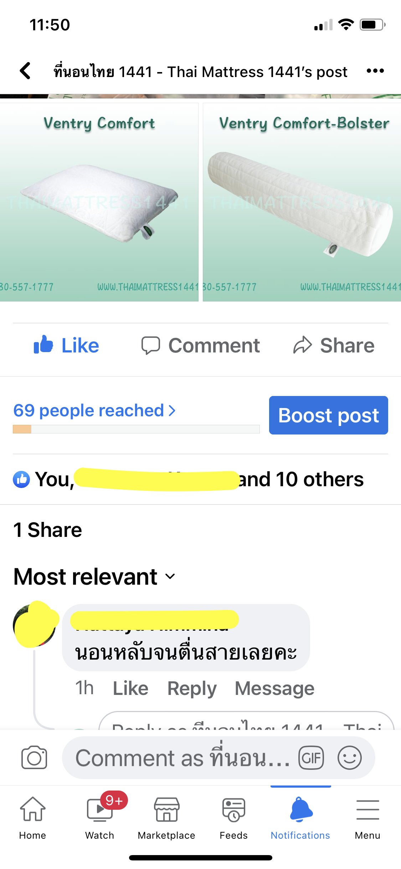The image size is (401, 869).
Task: Expand 69 people reached details chevron
Action: (172, 411)
